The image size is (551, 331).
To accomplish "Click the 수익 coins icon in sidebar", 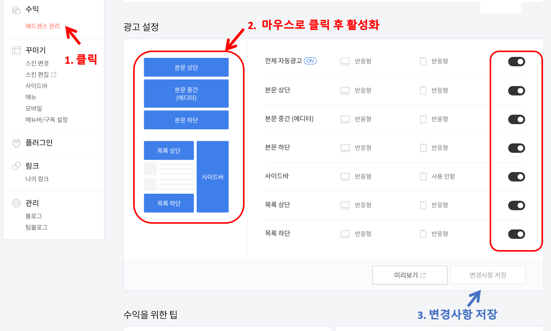I will click(x=16, y=10).
